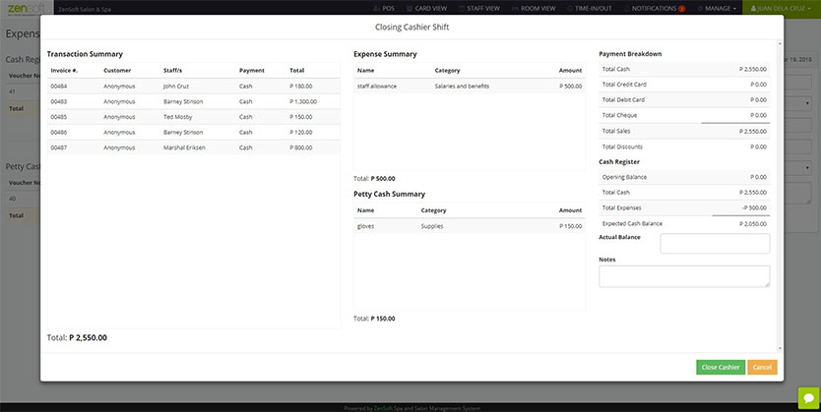The height and width of the screenshot is (412, 821).
Task: Switch to Staff View
Action: coord(478,9)
